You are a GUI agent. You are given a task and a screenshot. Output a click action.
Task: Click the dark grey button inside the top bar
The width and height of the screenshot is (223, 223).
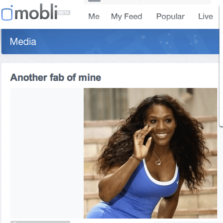click(94, 1)
